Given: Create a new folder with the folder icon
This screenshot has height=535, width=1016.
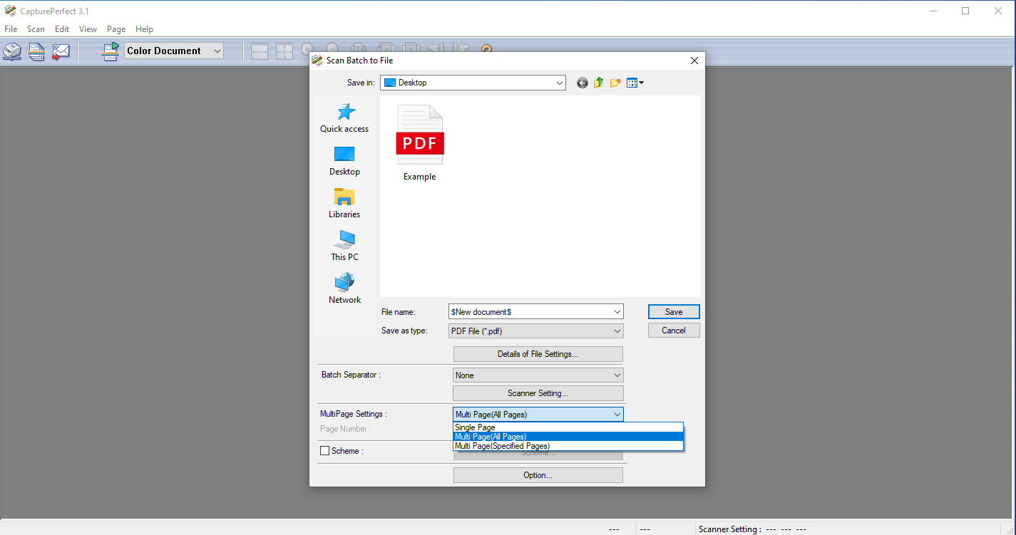Looking at the screenshot, I should coord(615,83).
